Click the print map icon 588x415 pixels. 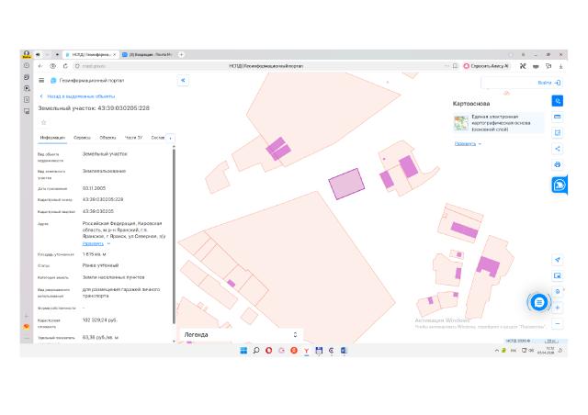pyautogui.click(x=558, y=164)
